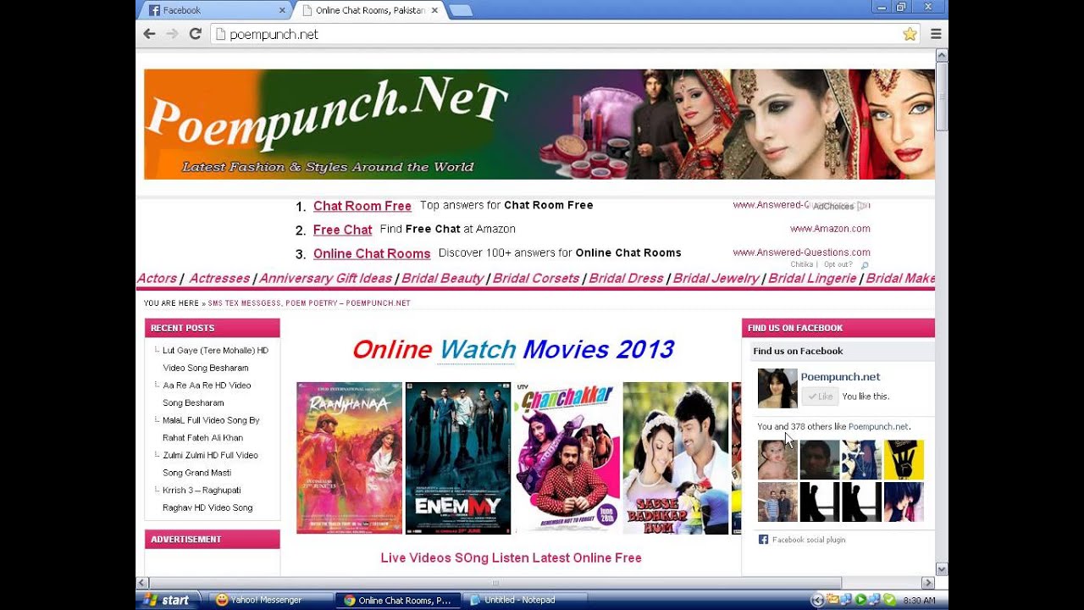
Task: Open Zulmi Zulmi HD Full Video post
Action: point(210,463)
